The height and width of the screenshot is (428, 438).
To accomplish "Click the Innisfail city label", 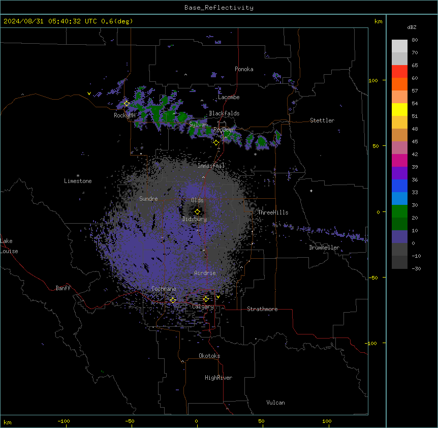I will point(211,166).
